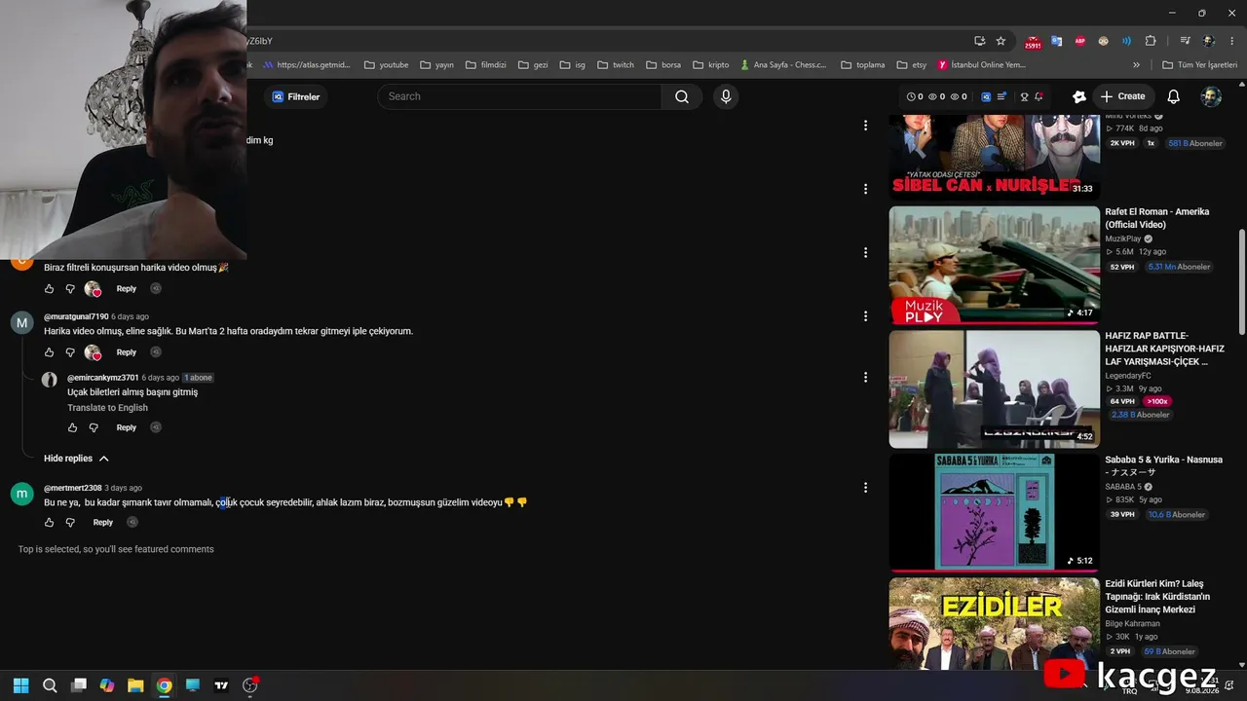Screen dimensions: 1247x701
Task: Click Translate to English link
Action: (x=107, y=408)
